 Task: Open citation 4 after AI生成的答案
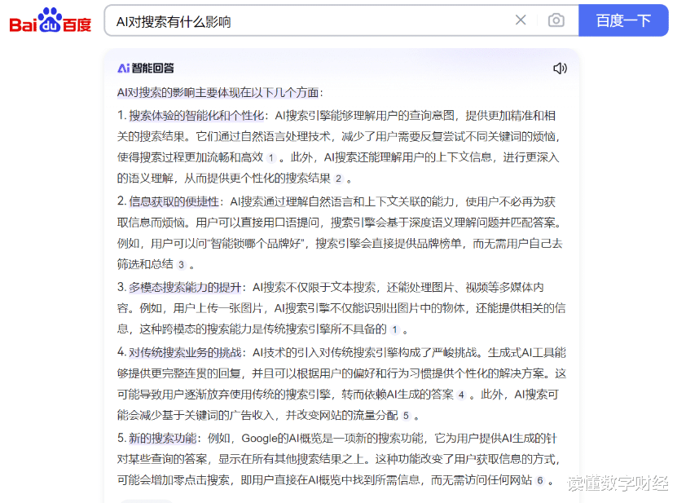pyautogui.click(x=461, y=395)
